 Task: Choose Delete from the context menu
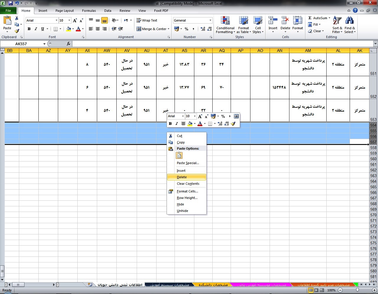[182, 177]
